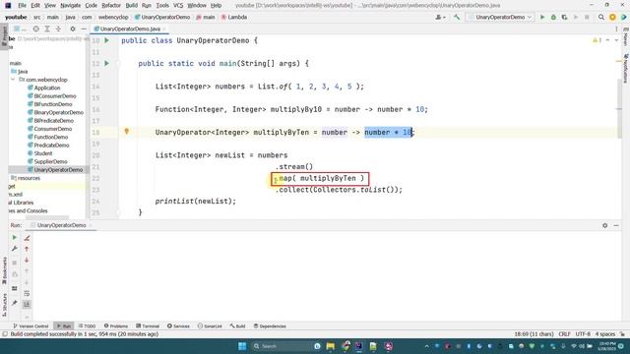Open the SonarLint tool window
630x354 pixels.
[210, 325]
